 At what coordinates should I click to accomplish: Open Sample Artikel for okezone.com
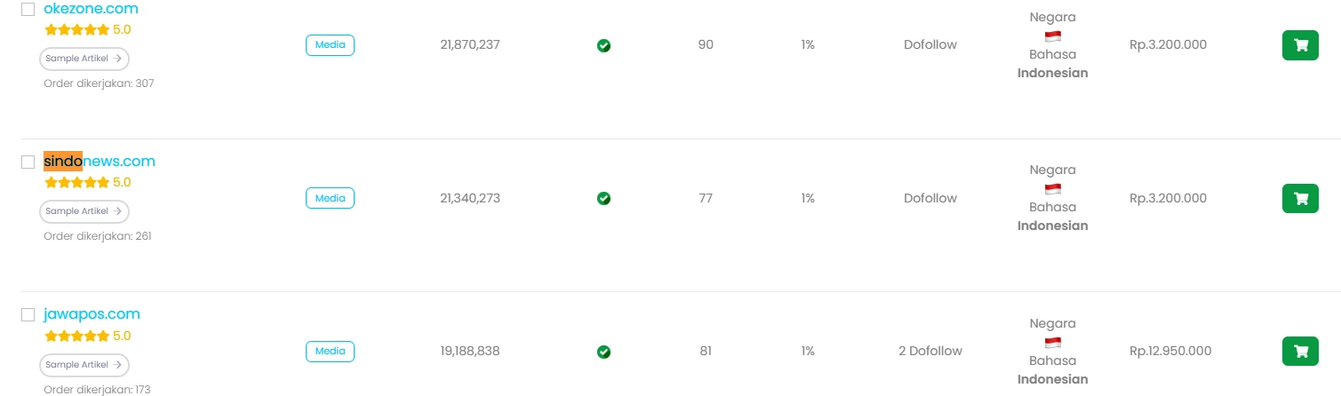[x=84, y=59]
